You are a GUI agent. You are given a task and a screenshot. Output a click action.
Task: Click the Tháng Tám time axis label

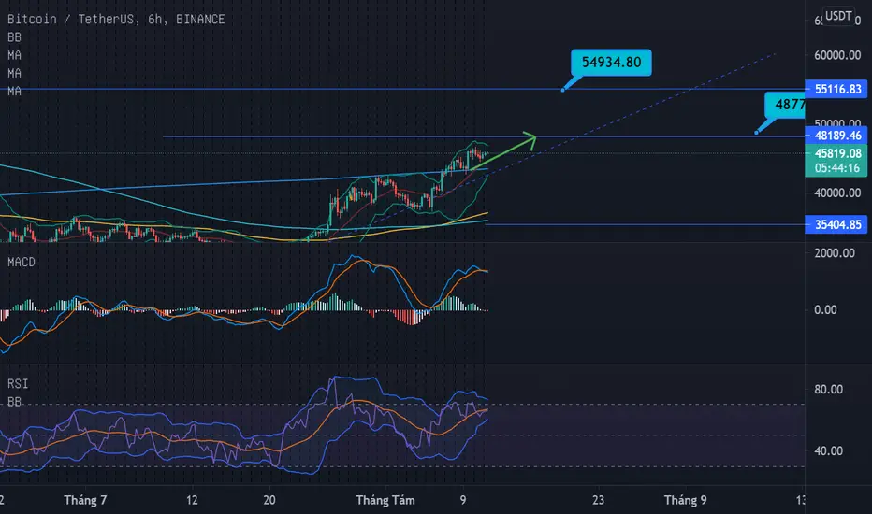pyautogui.click(x=385, y=500)
